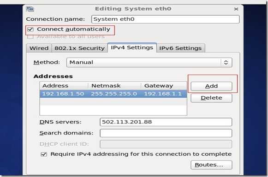Toggle Require IPv4 addressing checkbox

point(44,154)
